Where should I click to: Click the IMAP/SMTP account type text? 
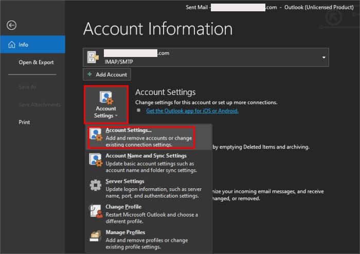click(x=119, y=62)
